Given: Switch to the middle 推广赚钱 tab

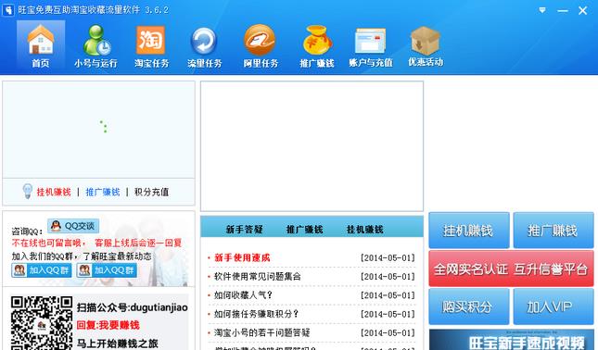Looking at the screenshot, I should (304, 230).
